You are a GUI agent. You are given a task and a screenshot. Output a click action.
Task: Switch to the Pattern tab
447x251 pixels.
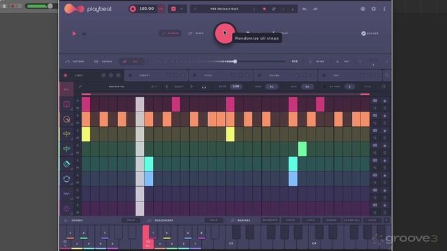[x=75, y=61]
